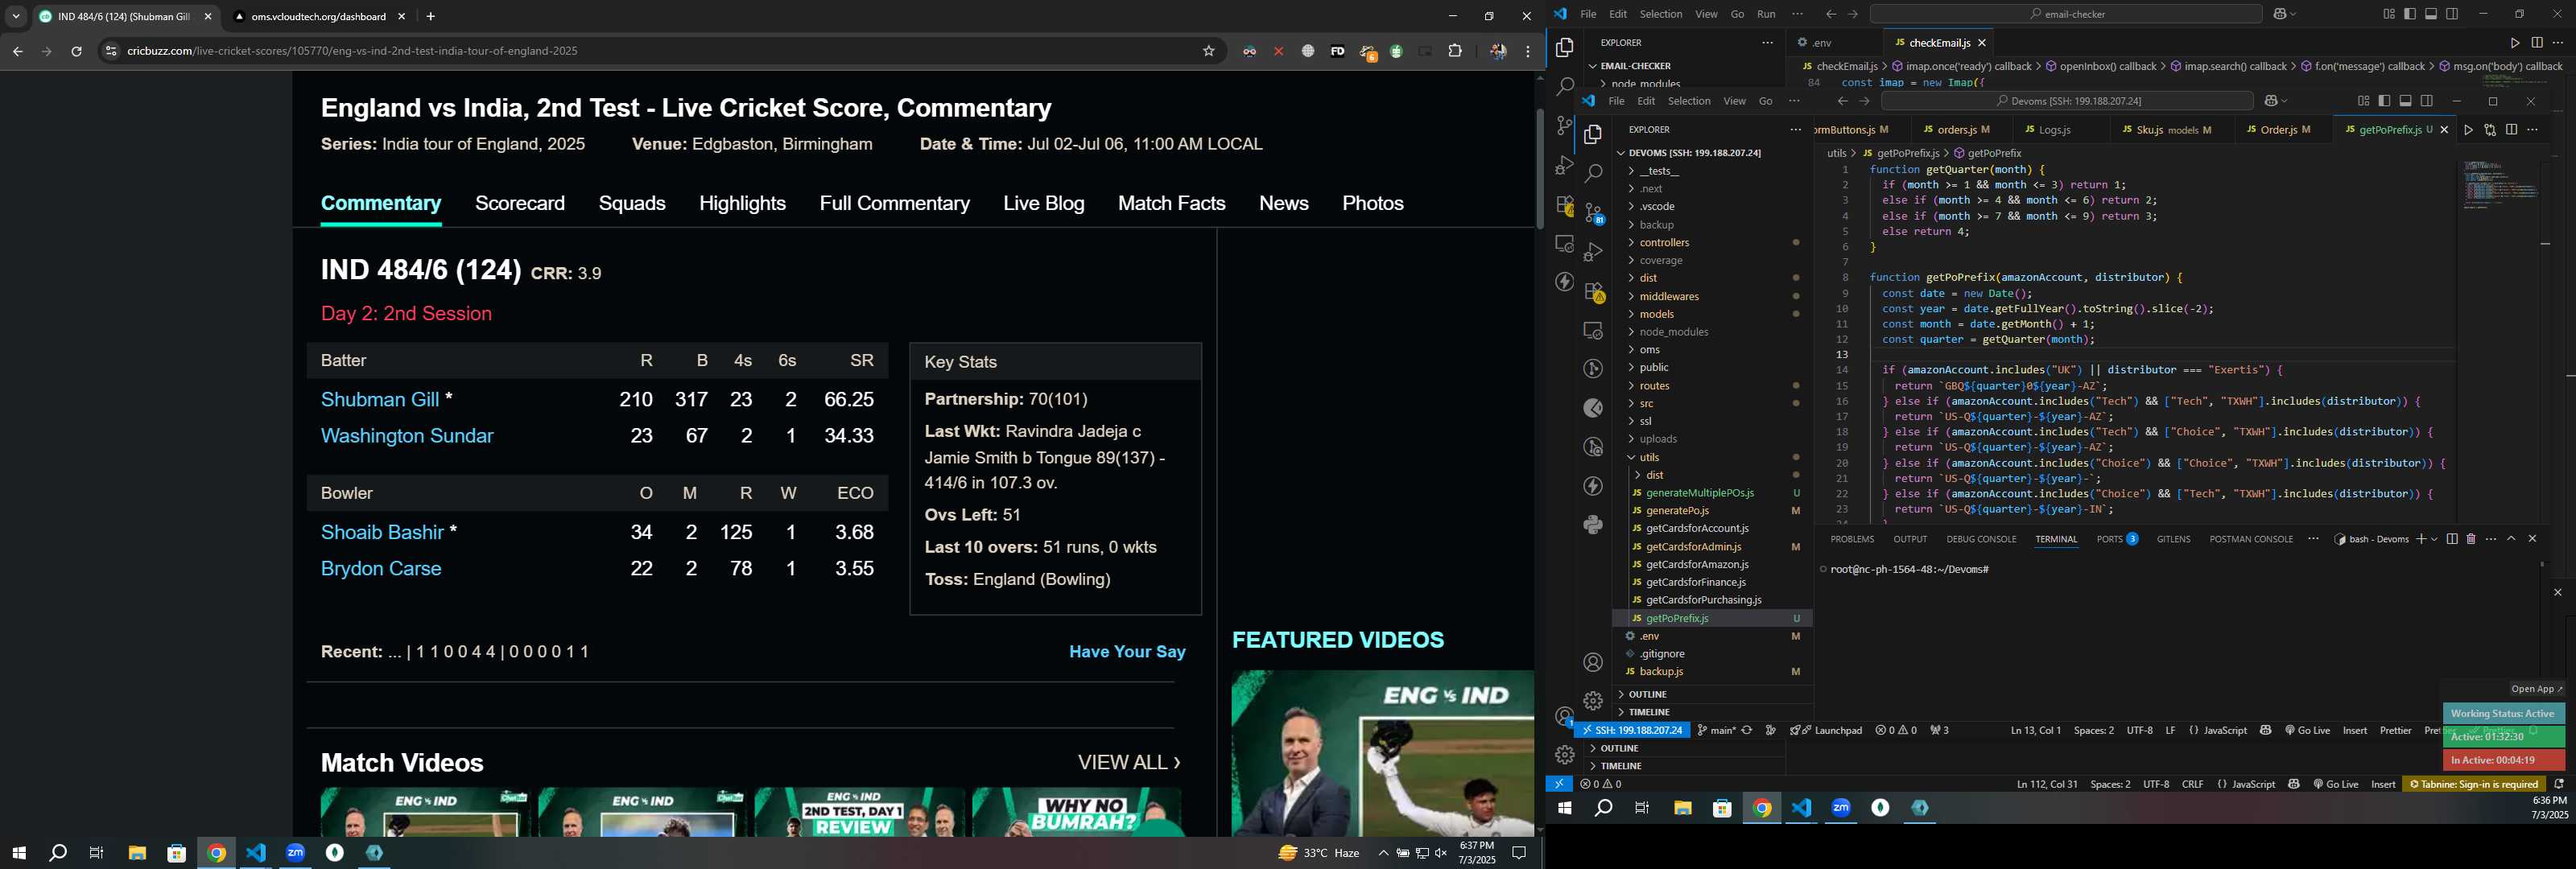Image resolution: width=2576 pixels, height=869 pixels.
Task: Click the Devoms command center search box
Action: click(2067, 101)
